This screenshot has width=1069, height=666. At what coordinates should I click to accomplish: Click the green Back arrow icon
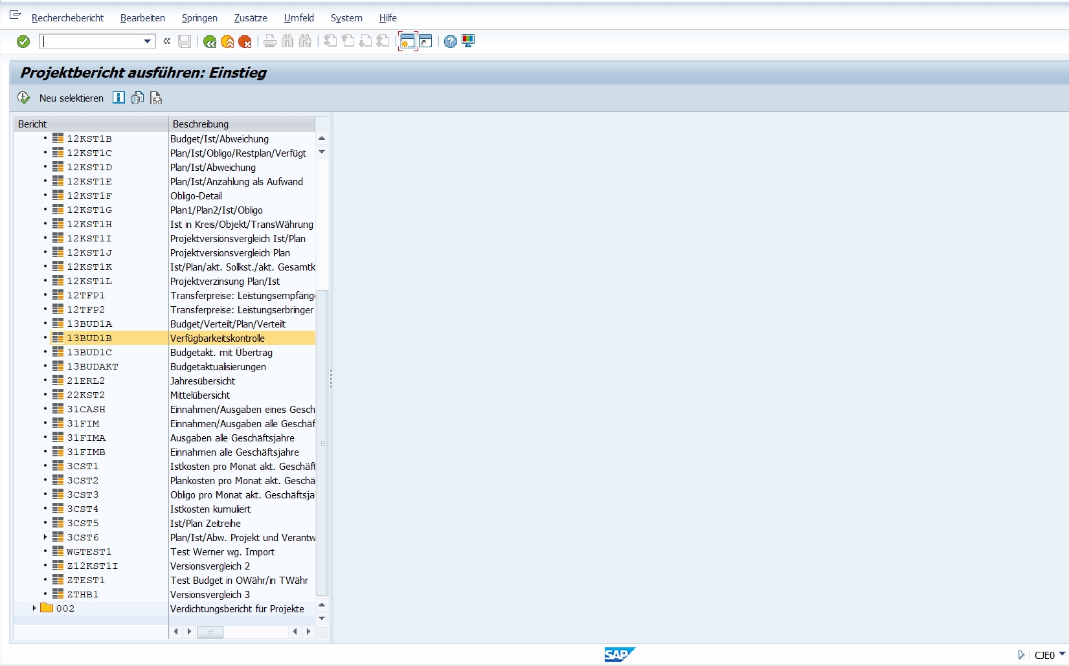coord(209,41)
